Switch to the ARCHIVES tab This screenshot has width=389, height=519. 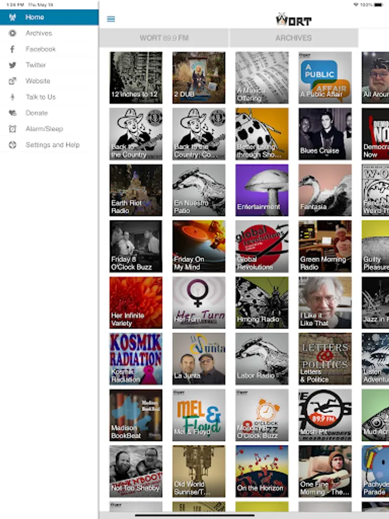(x=294, y=37)
